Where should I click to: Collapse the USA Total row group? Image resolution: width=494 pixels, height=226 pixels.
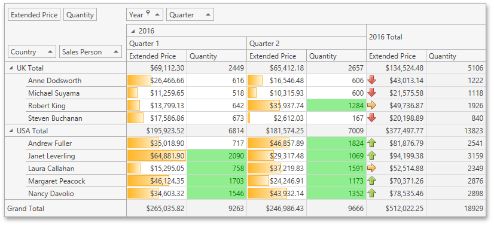point(11,130)
